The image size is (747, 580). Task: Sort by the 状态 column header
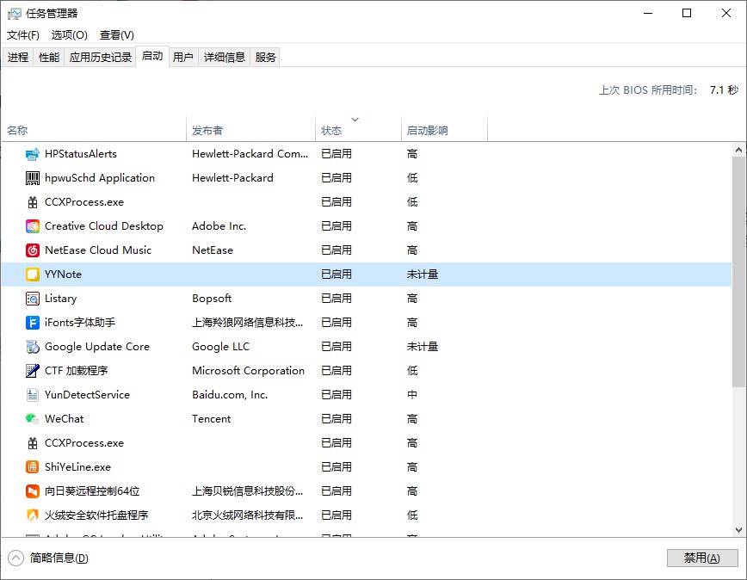[358, 130]
